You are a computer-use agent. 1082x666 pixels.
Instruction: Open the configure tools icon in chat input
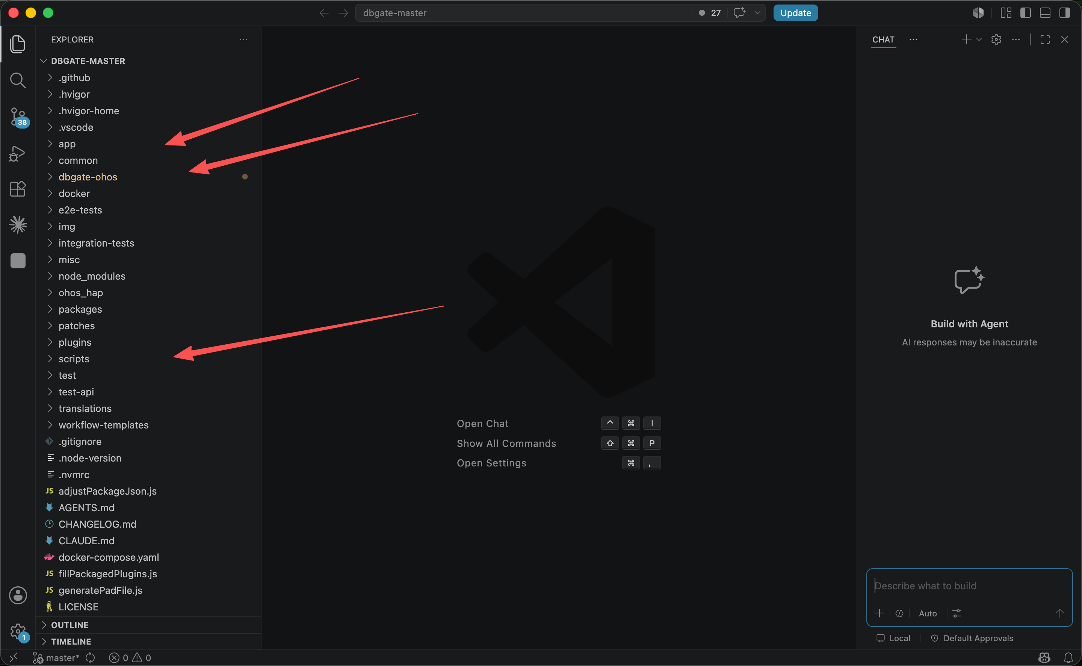pyautogui.click(x=957, y=613)
